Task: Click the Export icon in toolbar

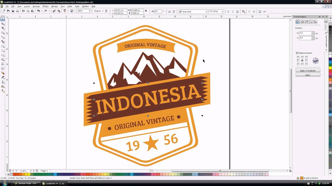Action: (59, 11)
